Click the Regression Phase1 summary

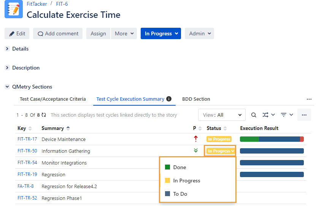(62, 198)
